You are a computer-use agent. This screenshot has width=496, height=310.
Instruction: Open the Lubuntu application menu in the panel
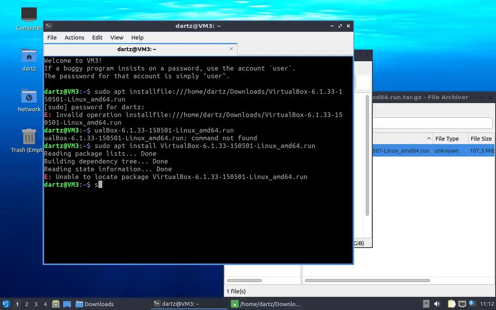6,304
